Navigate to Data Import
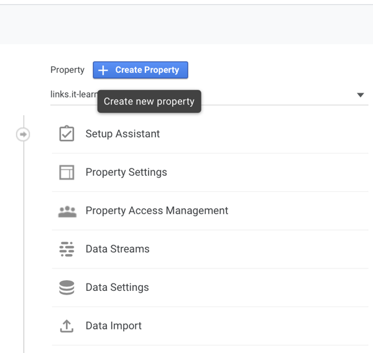Viewport: 373px width, 353px height. (x=113, y=326)
